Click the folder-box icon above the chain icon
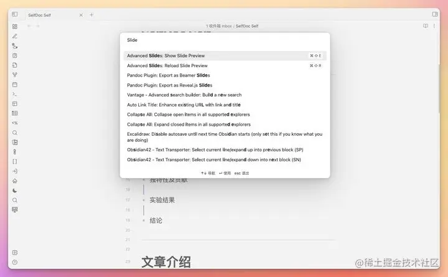 (x=15, y=142)
